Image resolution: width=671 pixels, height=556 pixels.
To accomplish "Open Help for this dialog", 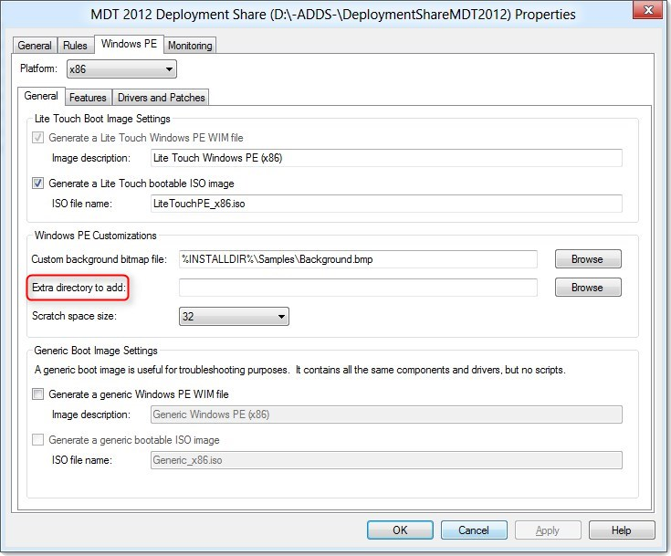I will 622,530.
